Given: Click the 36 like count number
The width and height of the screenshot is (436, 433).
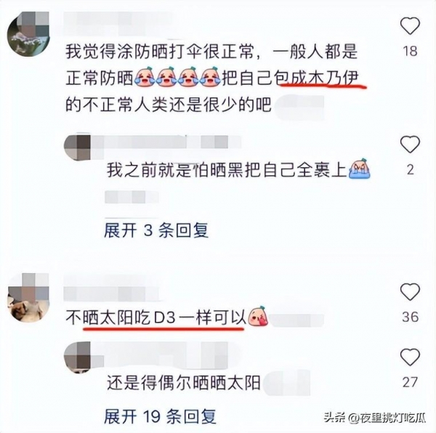Looking at the screenshot, I should pos(410,317).
